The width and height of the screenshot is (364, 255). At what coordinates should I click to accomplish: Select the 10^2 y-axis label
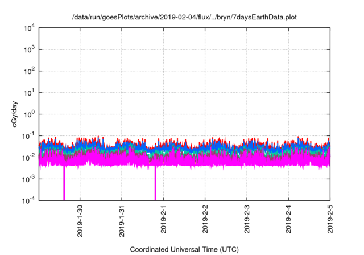click(29, 71)
